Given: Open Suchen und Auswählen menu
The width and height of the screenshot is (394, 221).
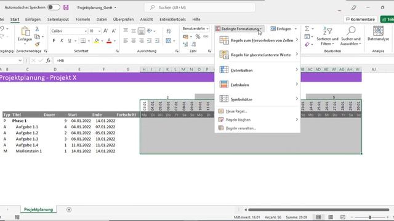Looking at the screenshot, I should click(x=351, y=36).
